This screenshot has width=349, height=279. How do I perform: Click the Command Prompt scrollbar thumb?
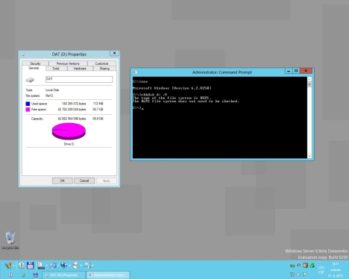309,84
